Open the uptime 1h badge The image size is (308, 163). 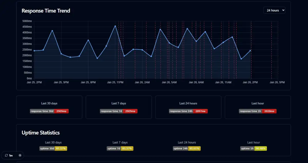pyautogui.click(x=254, y=148)
